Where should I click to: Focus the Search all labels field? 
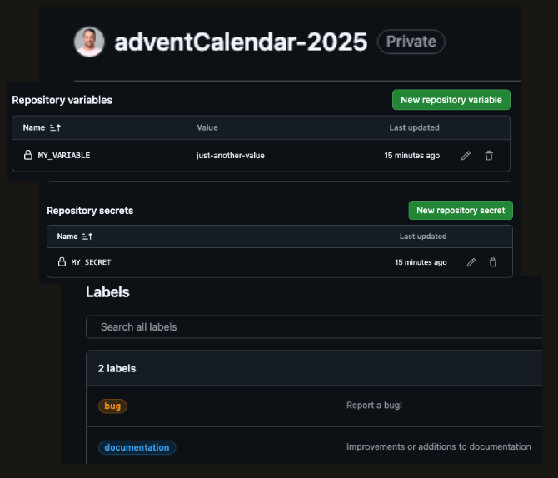coord(316,326)
